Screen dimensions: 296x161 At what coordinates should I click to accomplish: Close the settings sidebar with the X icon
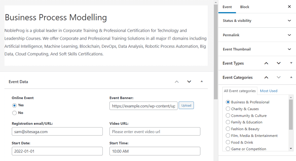(289, 7)
